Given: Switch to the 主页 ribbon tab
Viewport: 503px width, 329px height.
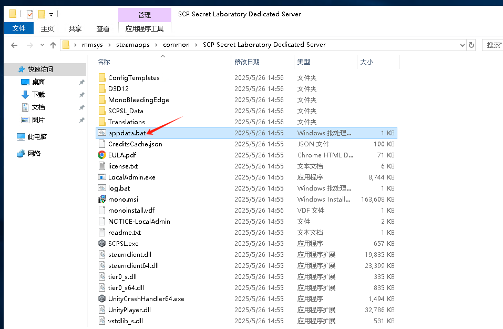Looking at the screenshot, I should tap(47, 28).
